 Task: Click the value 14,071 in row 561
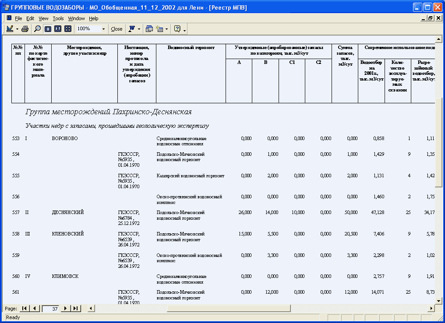pyautogui.click(x=378, y=292)
